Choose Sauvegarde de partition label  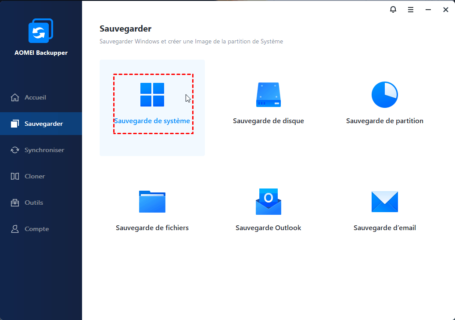(385, 121)
